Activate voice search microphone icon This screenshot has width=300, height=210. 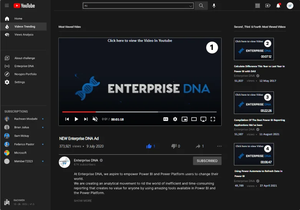214,6
